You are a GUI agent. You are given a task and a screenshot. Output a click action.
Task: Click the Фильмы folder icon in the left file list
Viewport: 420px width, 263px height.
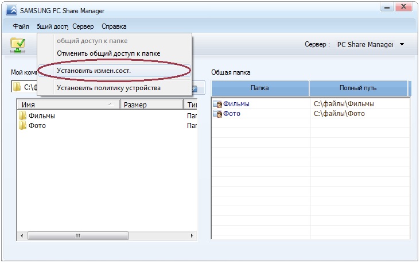22,115
